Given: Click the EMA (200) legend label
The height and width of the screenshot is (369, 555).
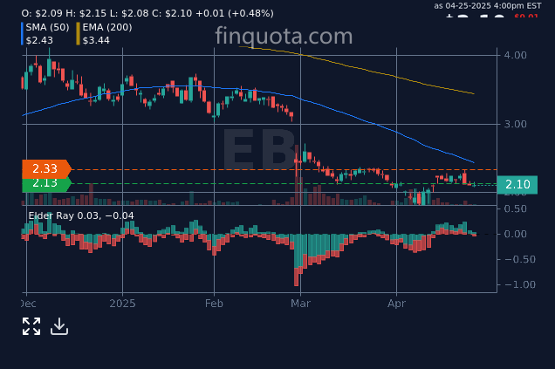Looking at the screenshot, I should (x=107, y=27).
